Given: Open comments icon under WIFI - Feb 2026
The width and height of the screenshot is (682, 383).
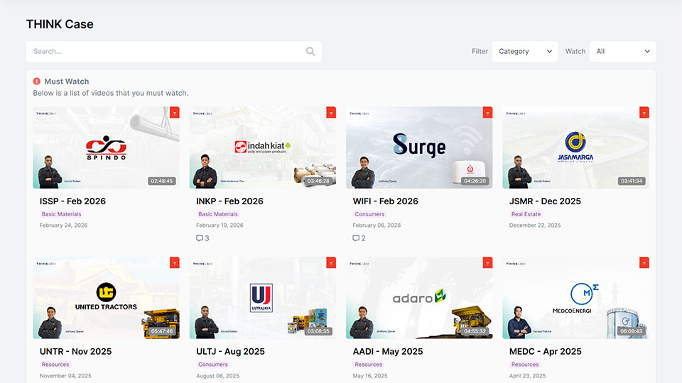Looking at the screenshot, I should 356,238.
